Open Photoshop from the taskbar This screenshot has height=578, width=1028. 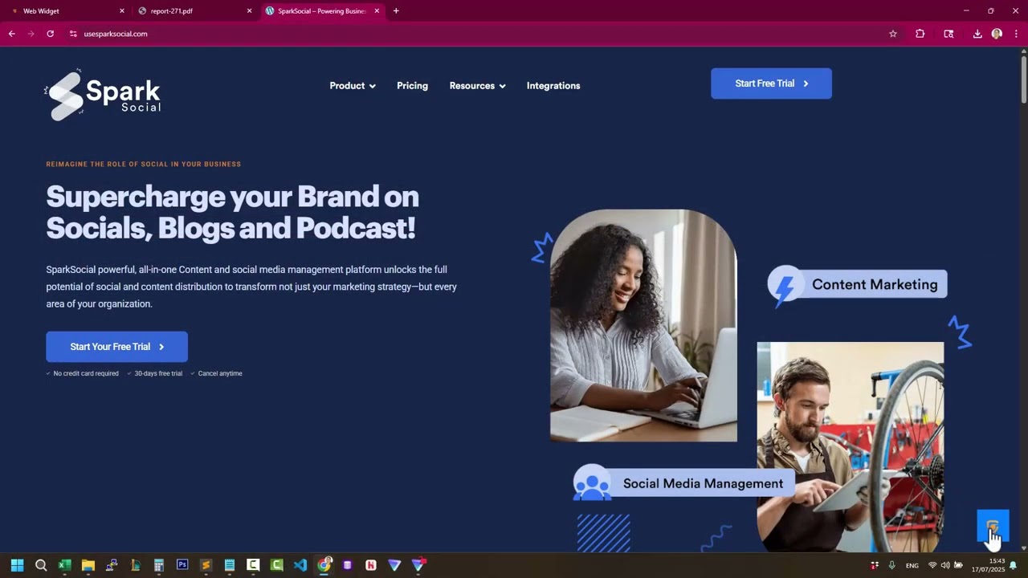tap(182, 565)
